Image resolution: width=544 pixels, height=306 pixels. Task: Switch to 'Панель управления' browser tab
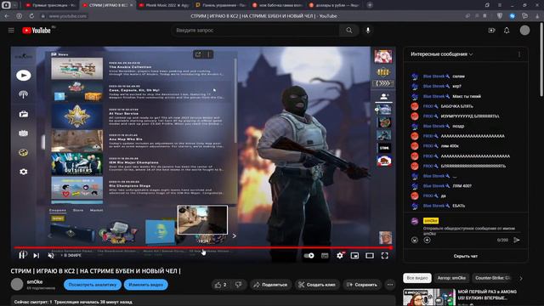[x=221, y=5]
